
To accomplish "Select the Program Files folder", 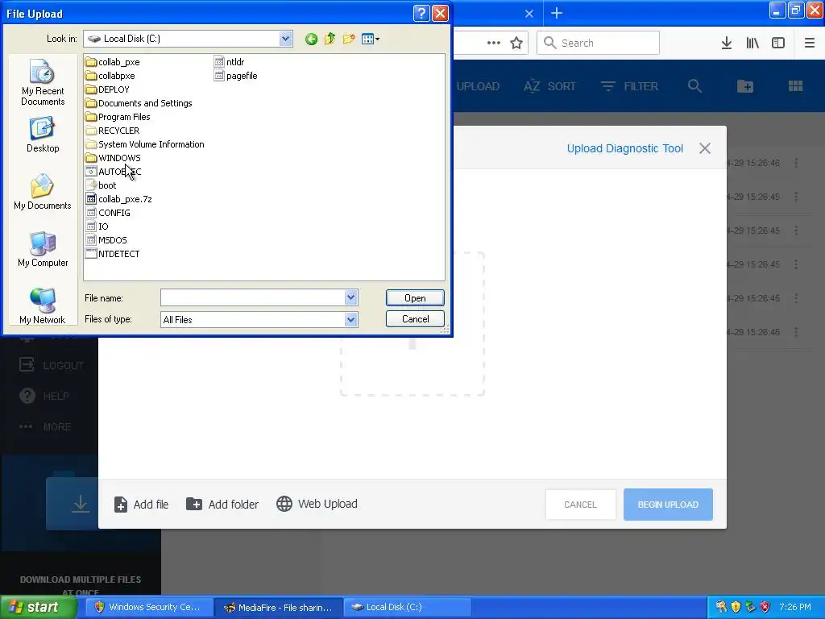I will [x=118, y=117].
